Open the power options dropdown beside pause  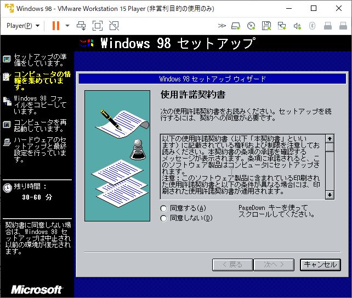67,26
